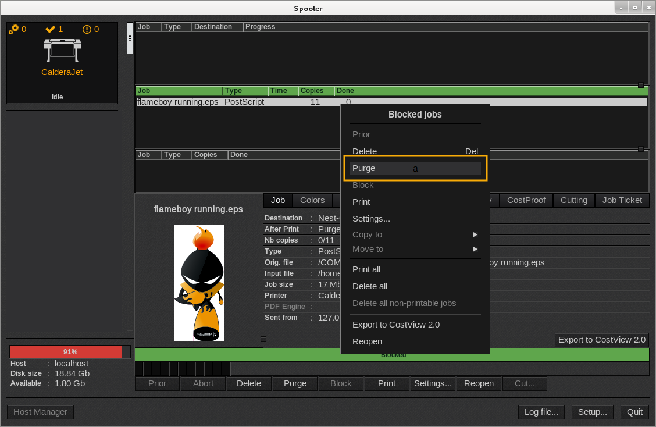Expand the Copy to submenu arrow
The image size is (656, 427).
475,234
